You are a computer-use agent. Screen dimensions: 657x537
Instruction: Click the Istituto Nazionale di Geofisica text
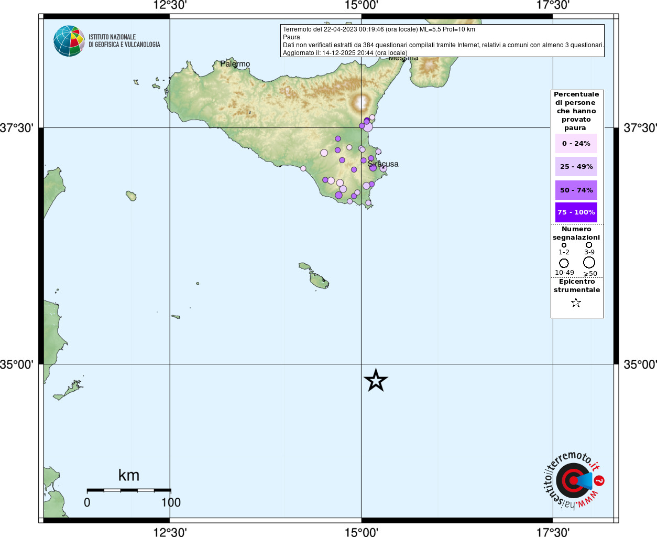[124, 41]
